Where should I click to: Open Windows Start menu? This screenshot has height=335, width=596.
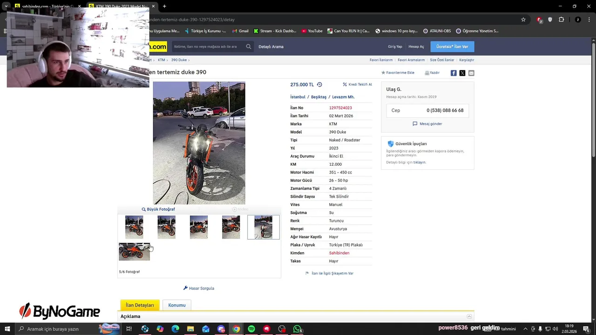[7, 329]
